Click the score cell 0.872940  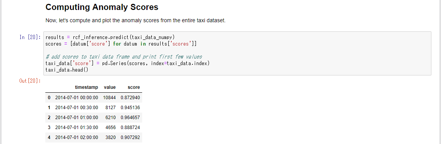point(130,98)
